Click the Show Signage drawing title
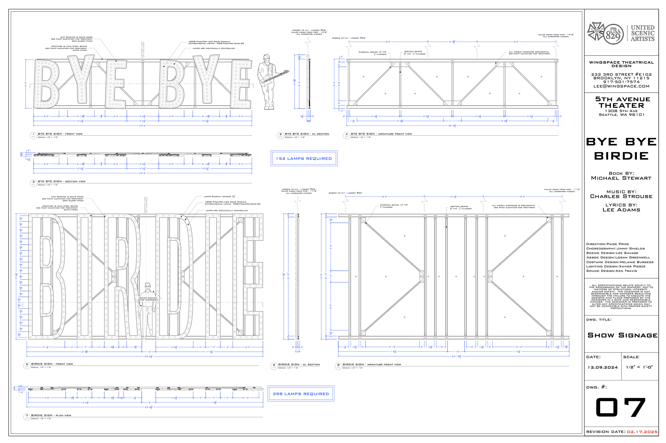666x443 pixels. [622, 335]
